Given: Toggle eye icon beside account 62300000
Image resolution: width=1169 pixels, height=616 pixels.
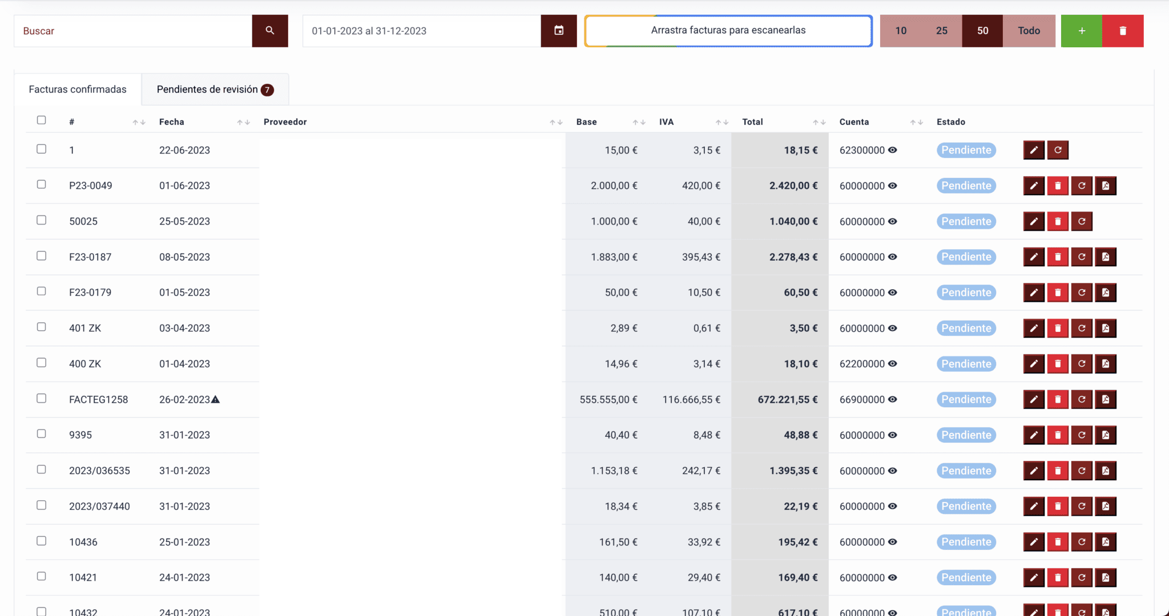Looking at the screenshot, I should [x=893, y=150].
